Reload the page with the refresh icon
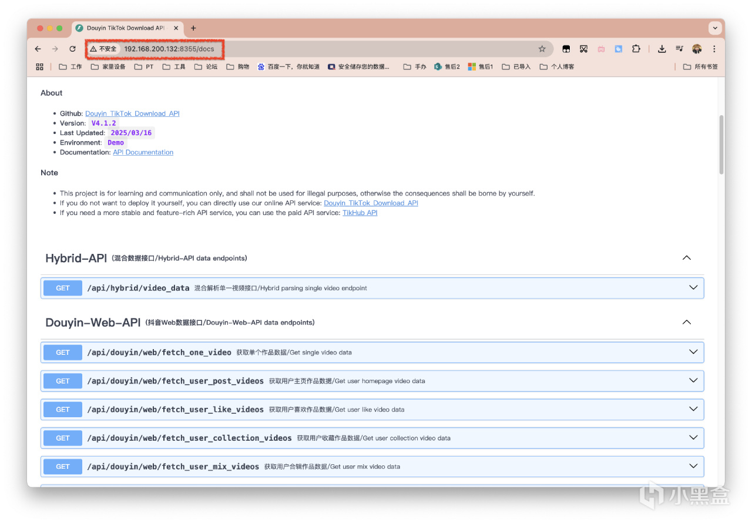The height and width of the screenshot is (523, 752). point(72,49)
